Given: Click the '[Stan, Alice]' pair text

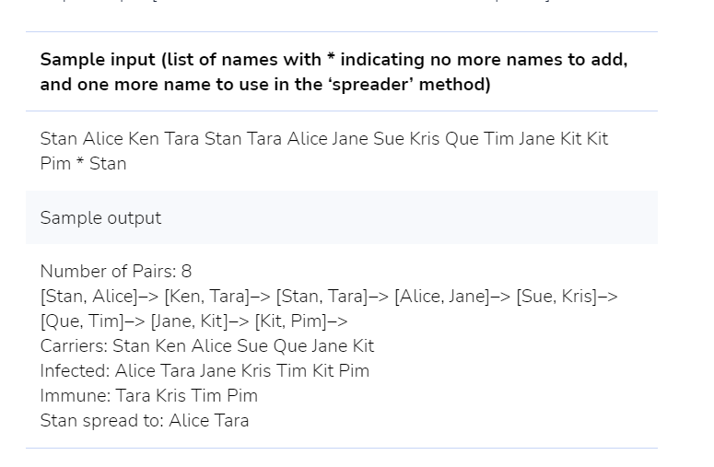Looking at the screenshot, I should pos(88,297).
